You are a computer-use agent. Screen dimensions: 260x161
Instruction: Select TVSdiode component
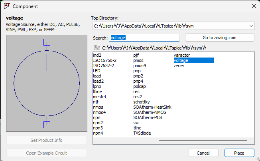142,133
